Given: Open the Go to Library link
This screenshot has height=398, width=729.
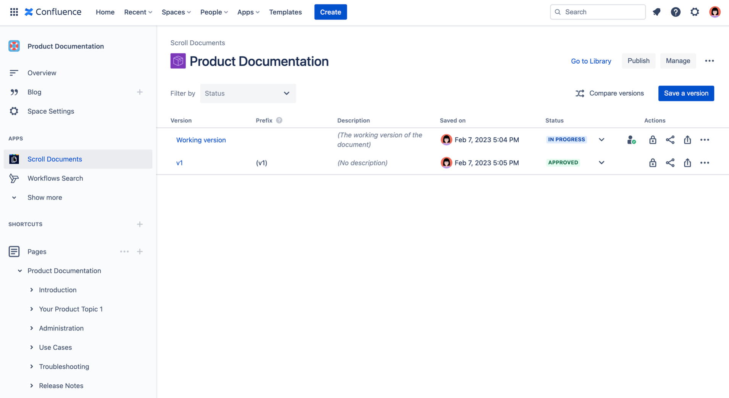Looking at the screenshot, I should point(591,61).
